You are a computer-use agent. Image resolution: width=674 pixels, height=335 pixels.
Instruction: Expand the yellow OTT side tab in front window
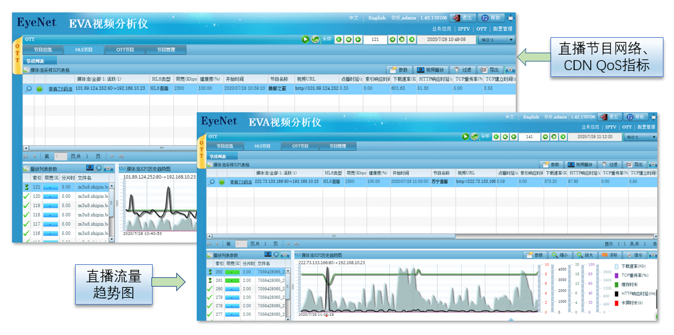200,152
